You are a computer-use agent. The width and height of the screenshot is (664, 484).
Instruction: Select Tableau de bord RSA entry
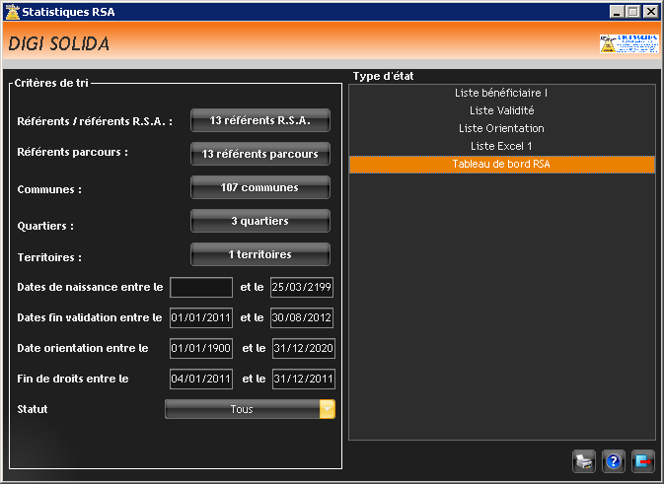(501, 164)
